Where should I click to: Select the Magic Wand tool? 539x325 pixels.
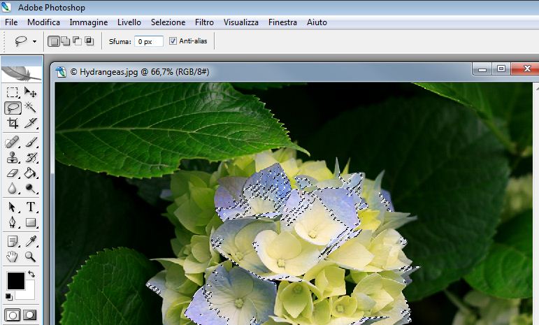pyautogui.click(x=30, y=108)
